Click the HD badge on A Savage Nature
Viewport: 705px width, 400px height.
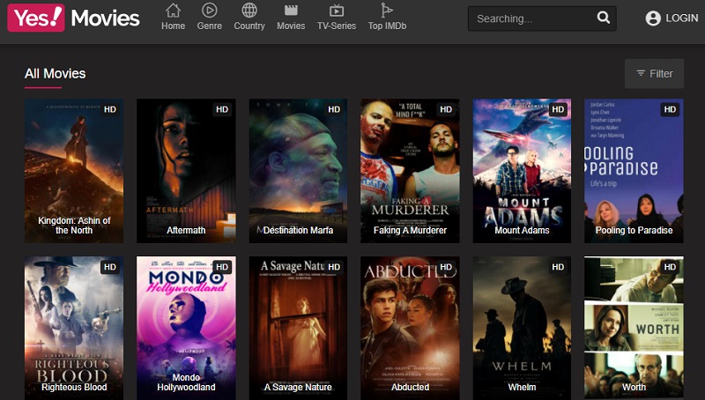(x=334, y=267)
